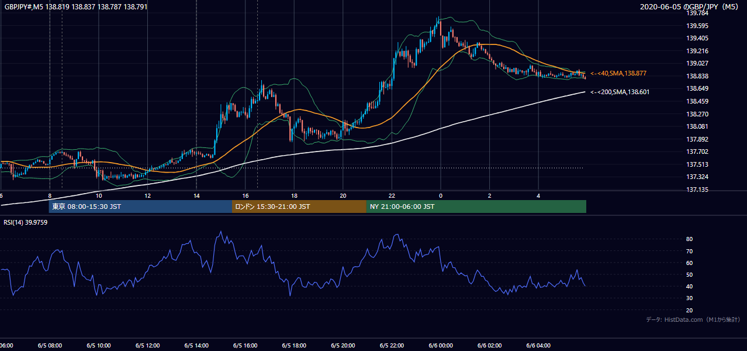Viewport: 747px width, 351px height.
Task: Click bottom date label 6/5 16:00
Action: (245, 346)
